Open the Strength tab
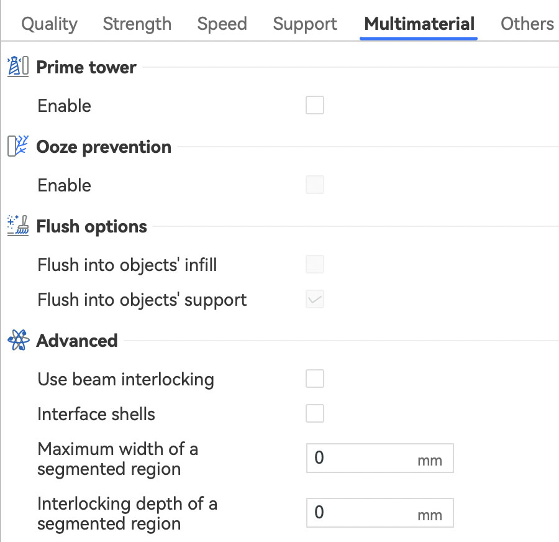This screenshot has height=542, width=559. click(x=137, y=24)
